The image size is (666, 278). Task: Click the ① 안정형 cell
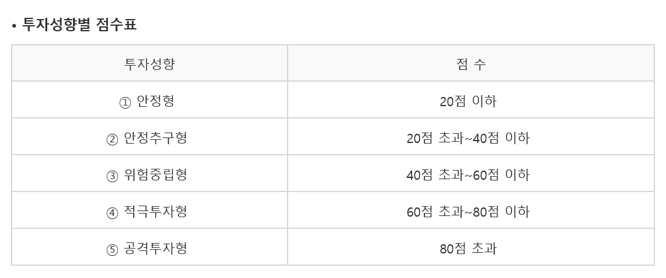pyautogui.click(x=150, y=99)
